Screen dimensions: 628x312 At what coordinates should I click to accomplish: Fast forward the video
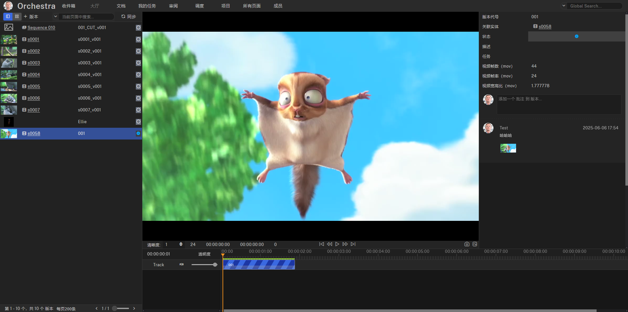pos(345,244)
